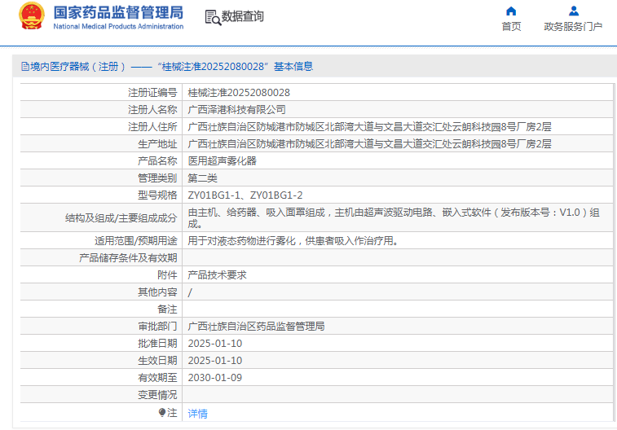The image size is (617, 430).
Task: Click the 注册人名称 row label
Action: [x=152, y=110]
